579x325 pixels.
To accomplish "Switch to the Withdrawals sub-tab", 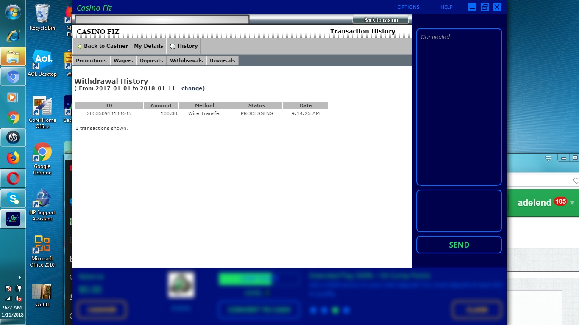I will (187, 61).
